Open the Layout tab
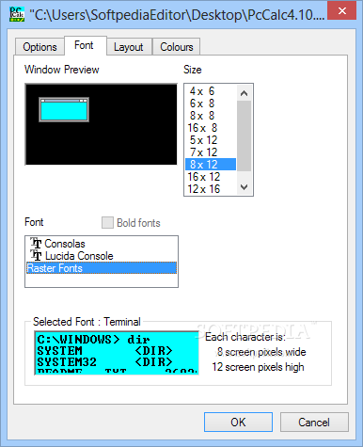The height and width of the screenshot is (447, 363). pos(129,47)
